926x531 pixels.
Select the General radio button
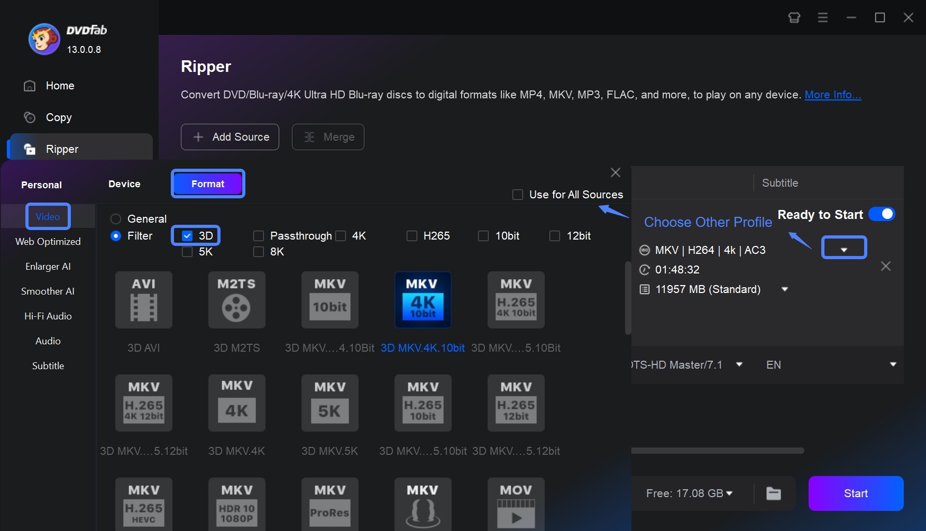point(116,219)
